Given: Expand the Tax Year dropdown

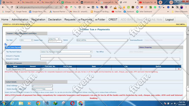Looking at the screenshot, I should [26, 40].
